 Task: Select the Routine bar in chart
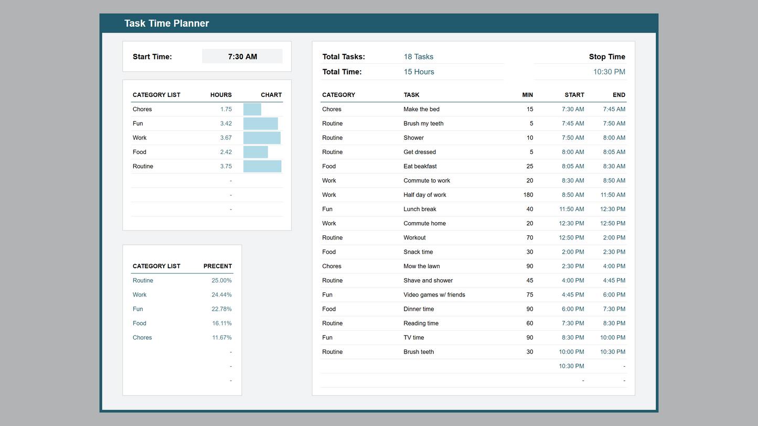point(262,167)
